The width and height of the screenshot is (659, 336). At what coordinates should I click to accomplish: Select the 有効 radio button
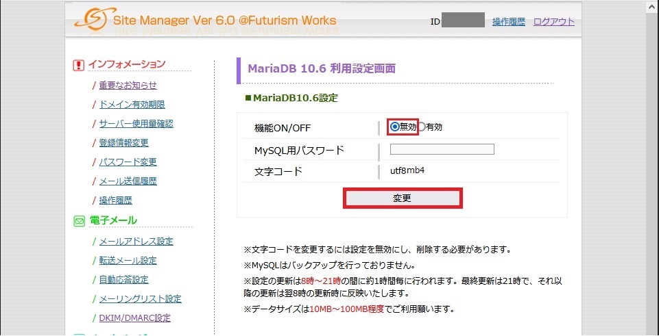click(x=422, y=127)
